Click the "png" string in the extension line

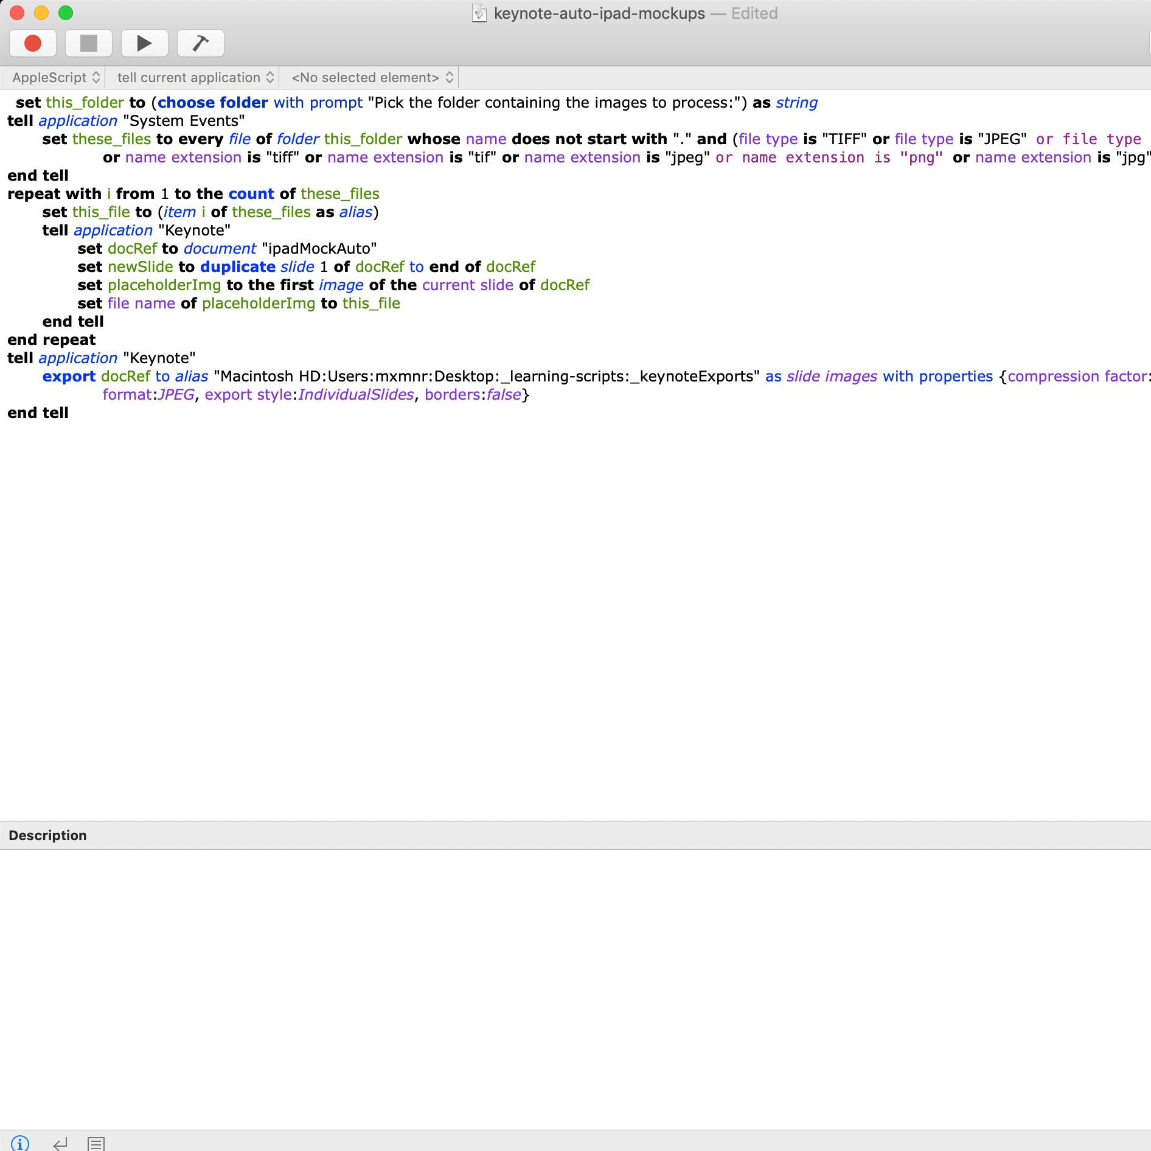(922, 157)
